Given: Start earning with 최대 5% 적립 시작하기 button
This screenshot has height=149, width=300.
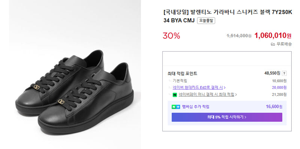Looking at the screenshot, I should [227, 117].
